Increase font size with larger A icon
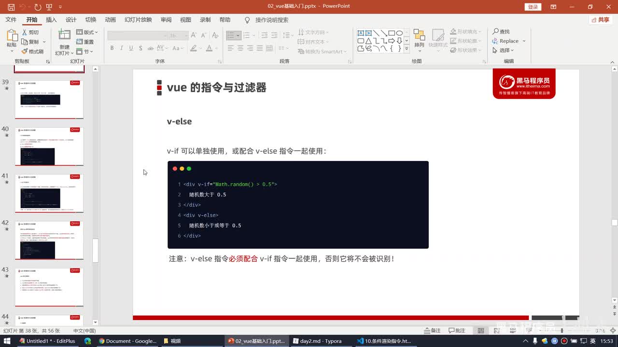 194,35
